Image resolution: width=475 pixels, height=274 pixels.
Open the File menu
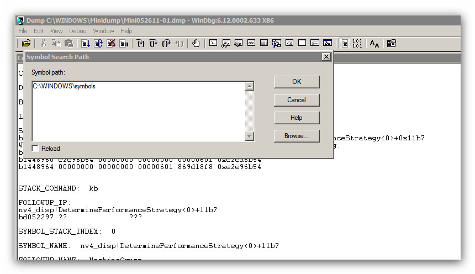(23, 31)
